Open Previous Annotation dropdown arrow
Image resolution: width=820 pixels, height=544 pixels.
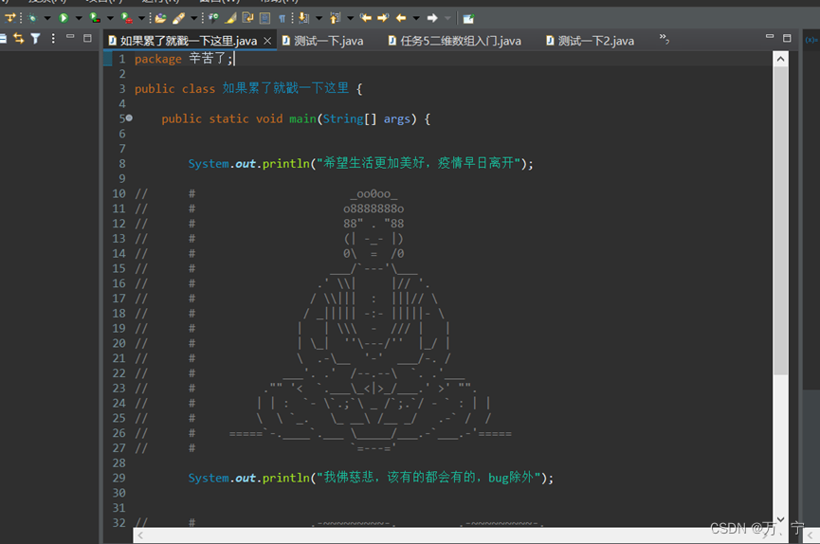pyautogui.click(x=350, y=18)
